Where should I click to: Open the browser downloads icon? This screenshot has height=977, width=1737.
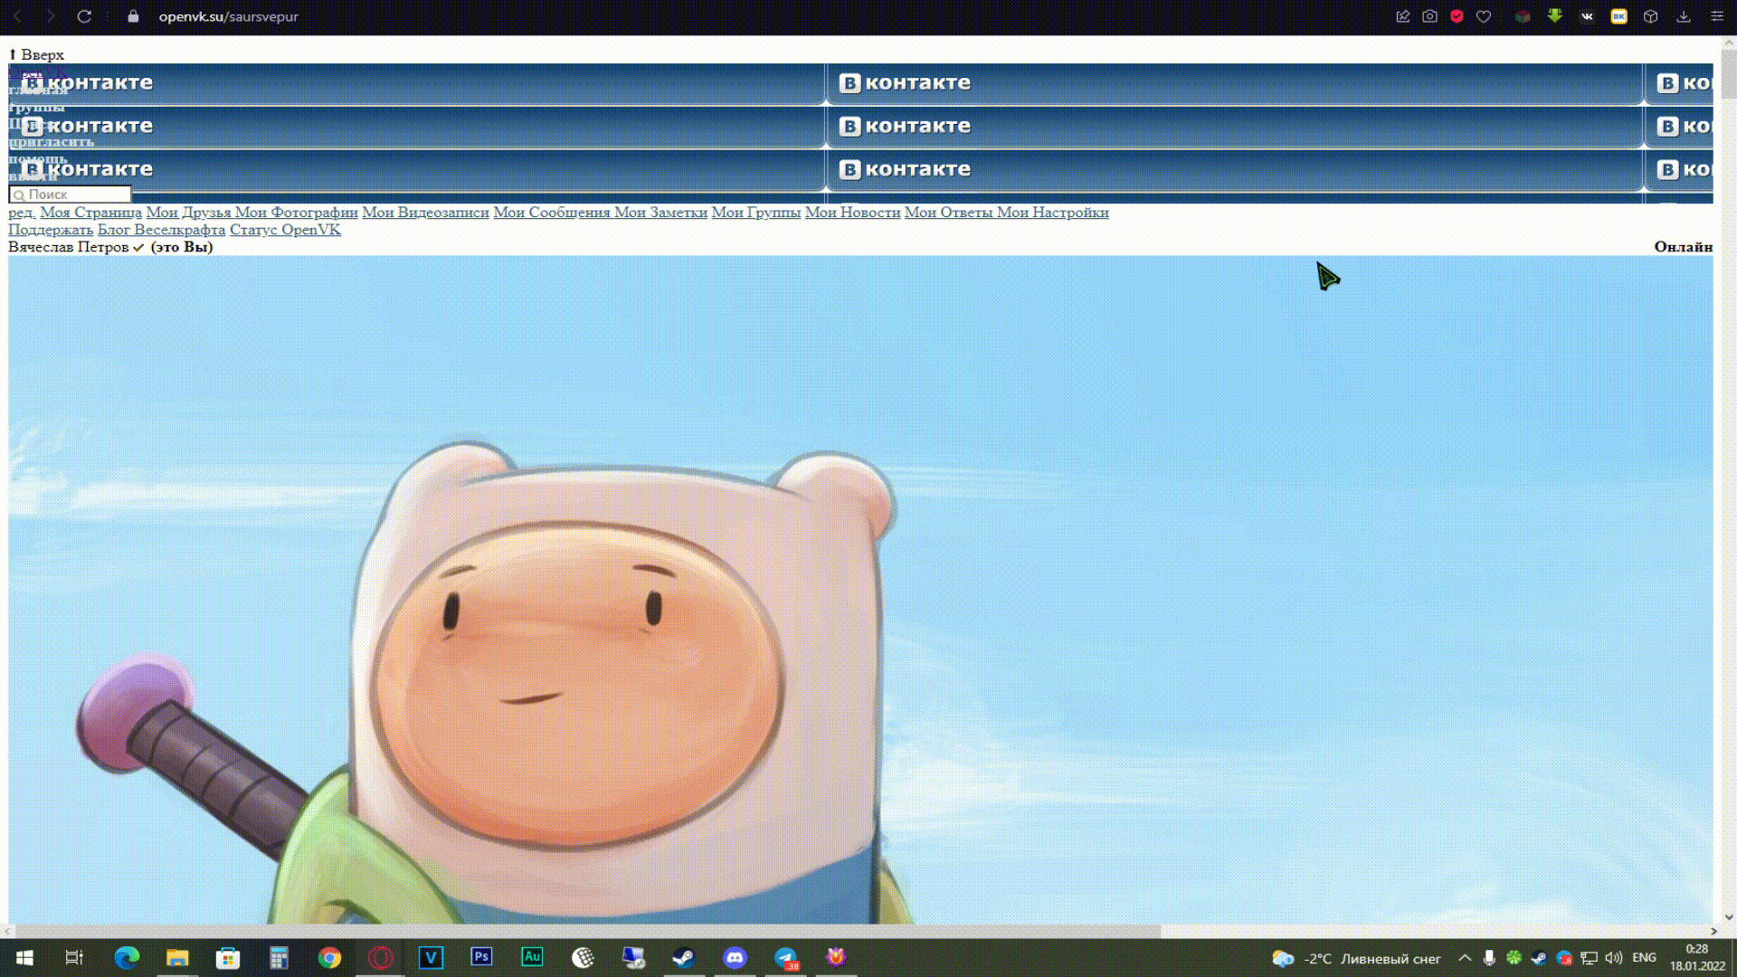pyautogui.click(x=1684, y=16)
